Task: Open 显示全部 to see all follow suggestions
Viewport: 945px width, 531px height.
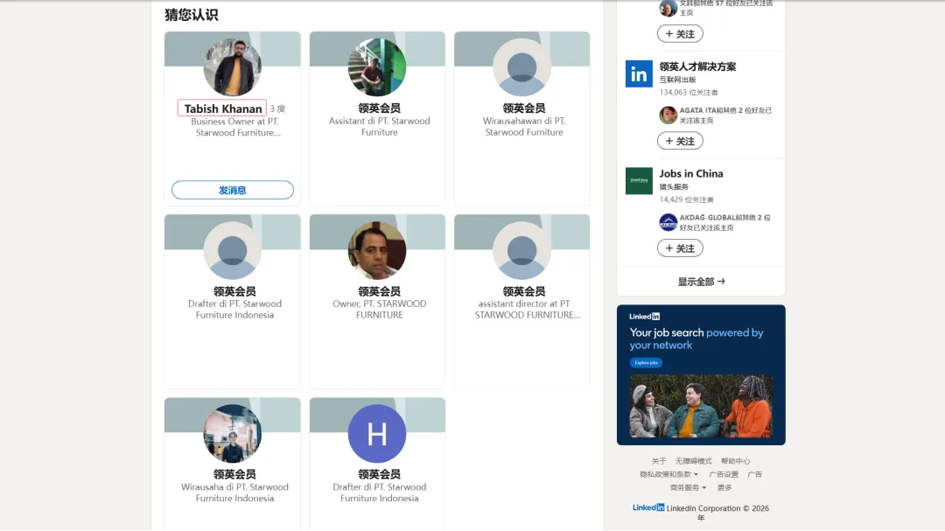Action: point(700,281)
